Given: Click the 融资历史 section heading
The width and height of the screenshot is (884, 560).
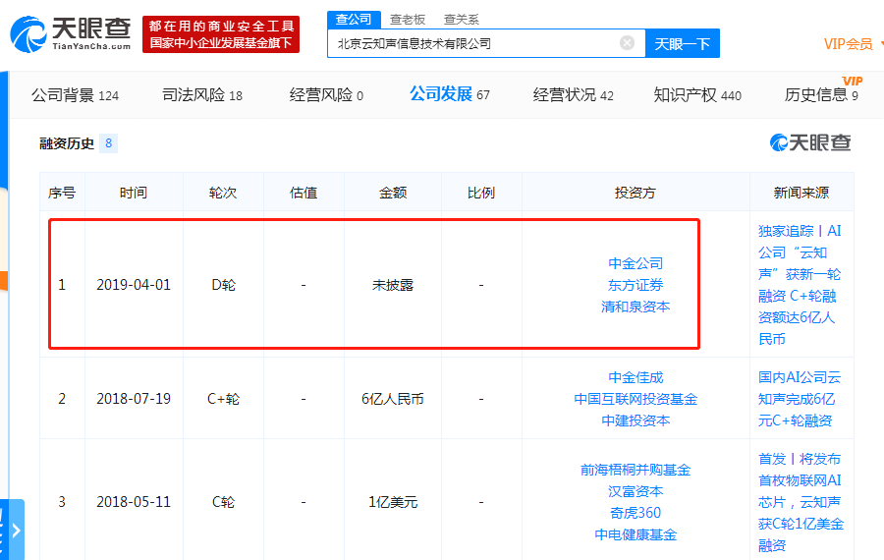Looking at the screenshot, I should [x=67, y=143].
